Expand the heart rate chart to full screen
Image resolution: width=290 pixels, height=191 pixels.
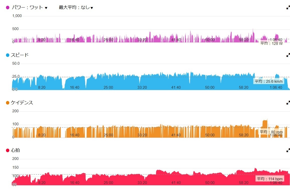coord(288,150)
